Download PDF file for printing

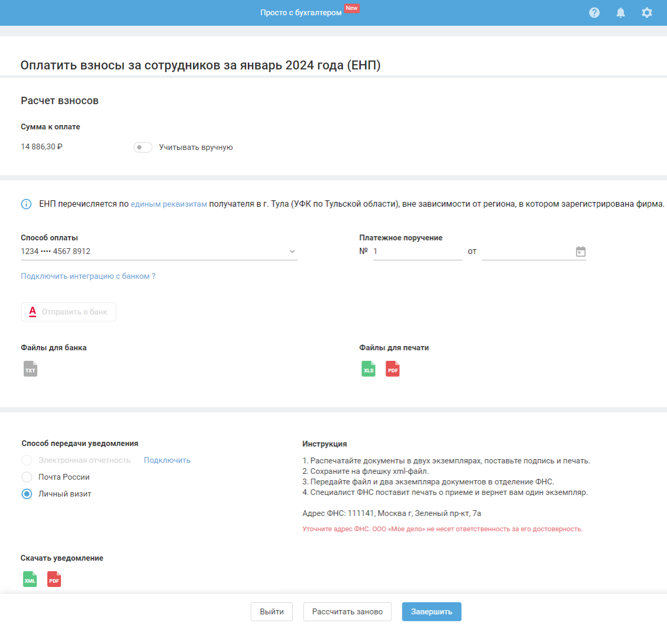click(393, 369)
